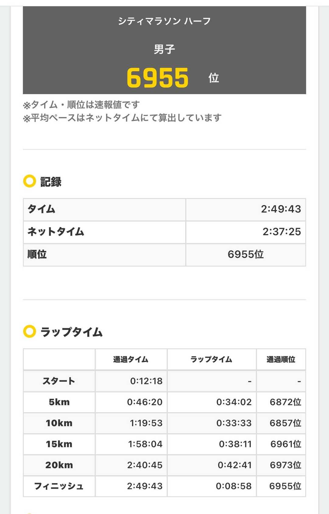Click the 5km row label
This screenshot has height=514, width=329.
point(59,402)
